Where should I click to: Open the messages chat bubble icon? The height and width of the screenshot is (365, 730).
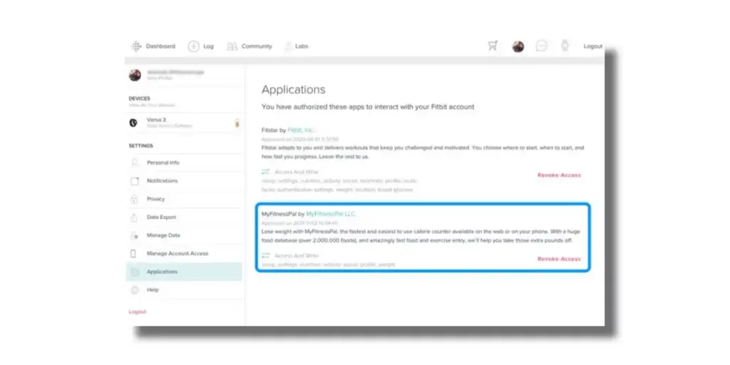542,46
